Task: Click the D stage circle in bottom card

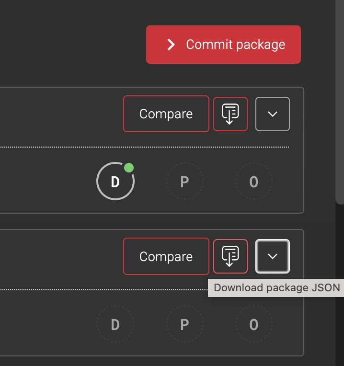Action: click(x=115, y=325)
